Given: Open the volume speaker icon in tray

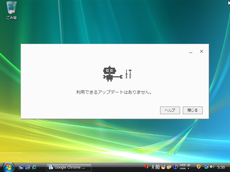Looking at the screenshot, I should coord(212,167).
